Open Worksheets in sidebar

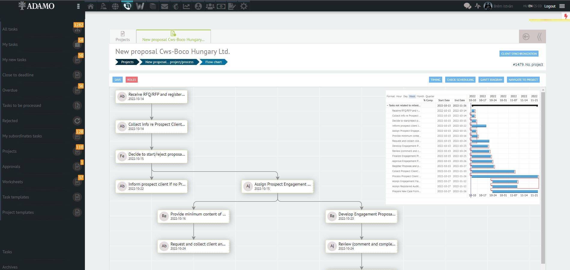[13, 182]
